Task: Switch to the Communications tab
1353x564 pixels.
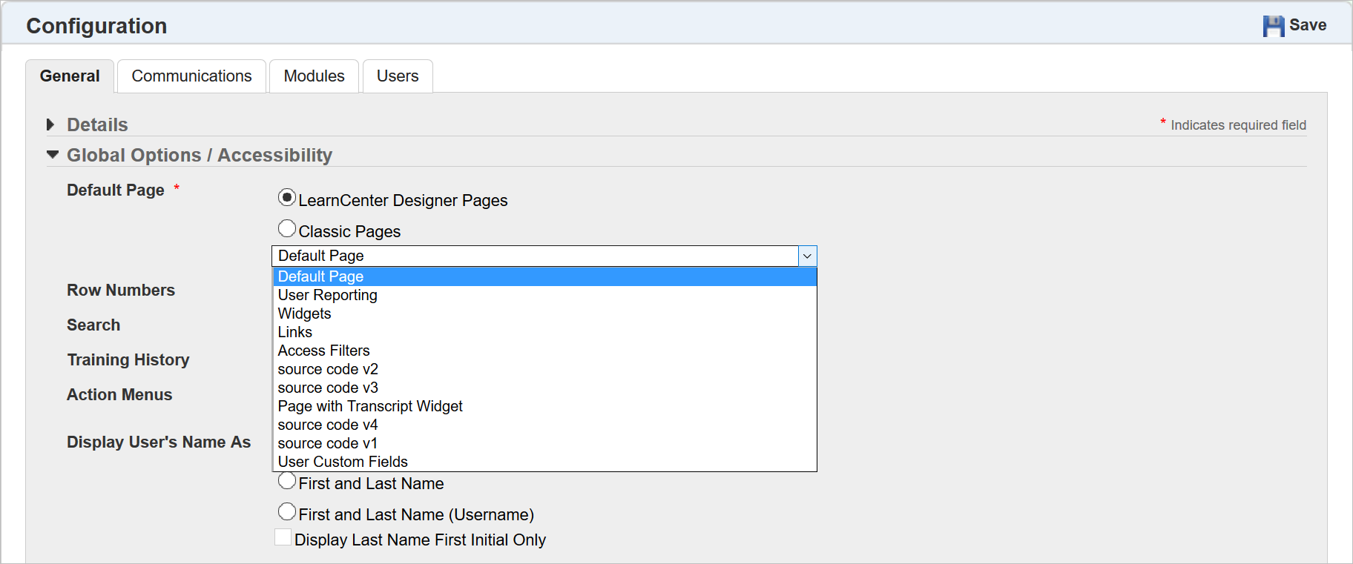Action: click(191, 76)
